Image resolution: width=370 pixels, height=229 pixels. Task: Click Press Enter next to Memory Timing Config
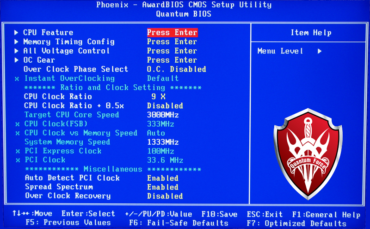coord(172,42)
